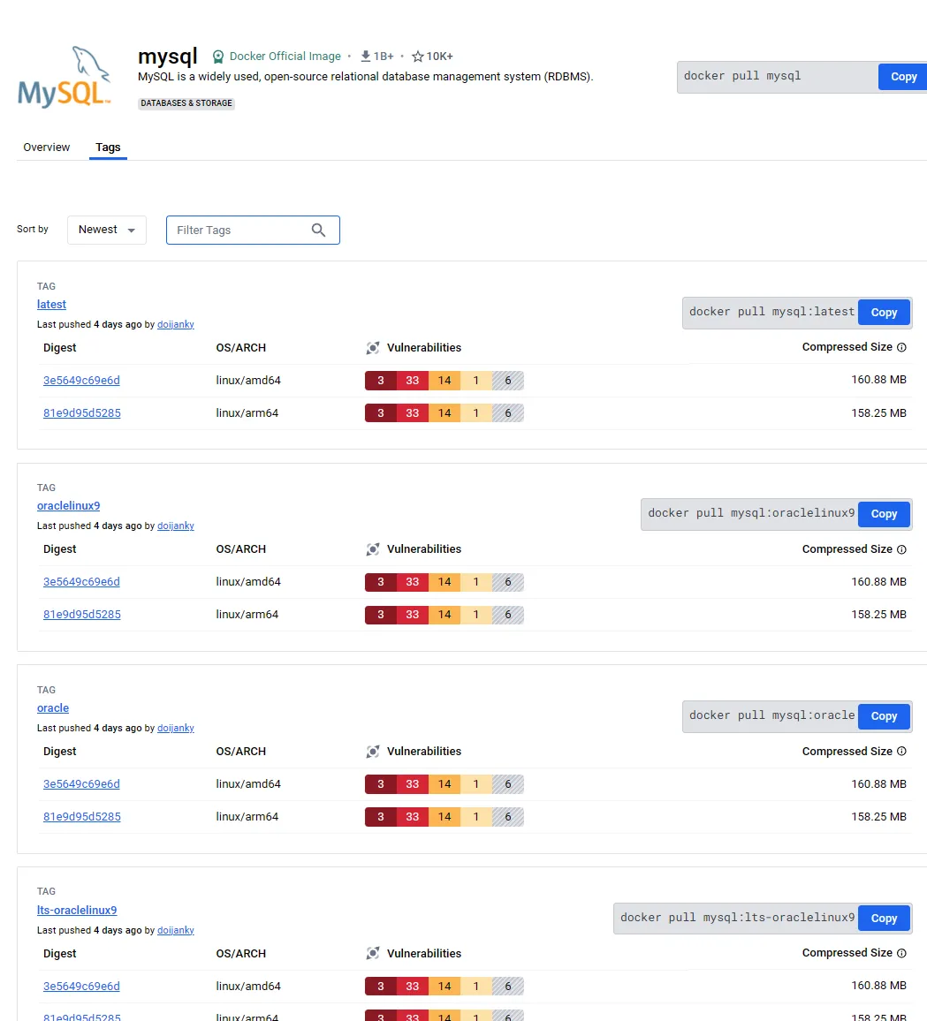Click the star 10K+ icon

coord(418,57)
